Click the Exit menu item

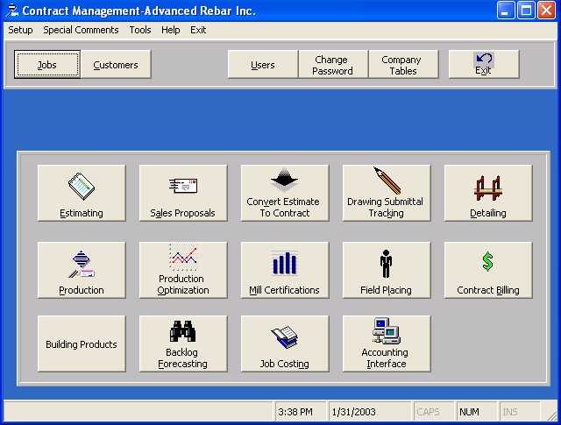pyautogui.click(x=198, y=30)
